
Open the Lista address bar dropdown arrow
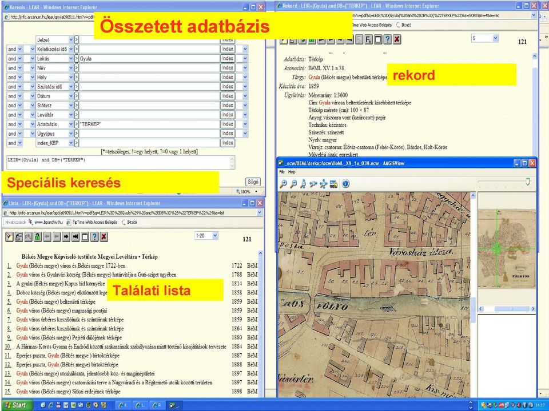pyautogui.click(x=260, y=212)
